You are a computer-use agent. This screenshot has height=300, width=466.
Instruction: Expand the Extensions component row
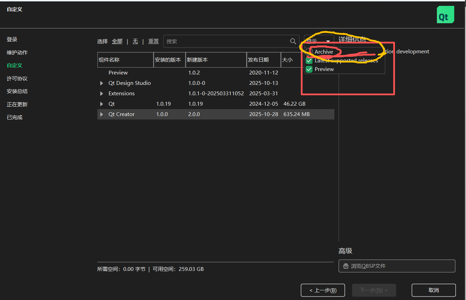point(102,94)
